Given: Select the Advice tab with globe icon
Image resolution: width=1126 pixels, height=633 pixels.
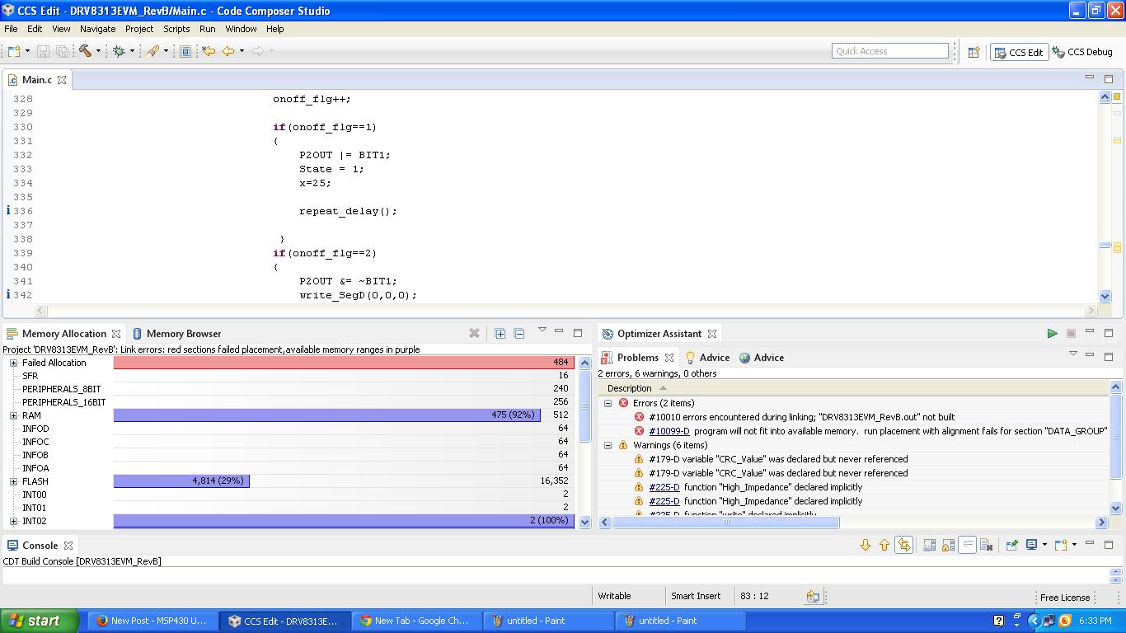Looking at the screenshot, I should pos(762,358).
